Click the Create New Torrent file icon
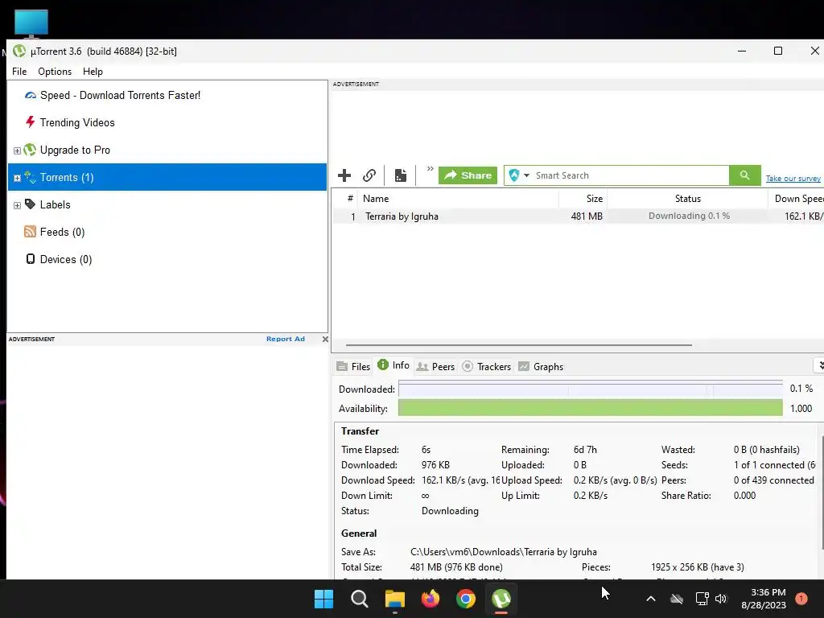The height and width of the screenshot is (618, 824). click(x=401, y=175)
